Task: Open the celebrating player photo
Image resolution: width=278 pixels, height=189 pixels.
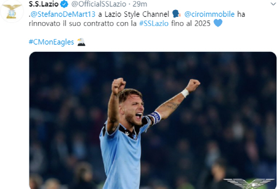Action: [152, 121]
